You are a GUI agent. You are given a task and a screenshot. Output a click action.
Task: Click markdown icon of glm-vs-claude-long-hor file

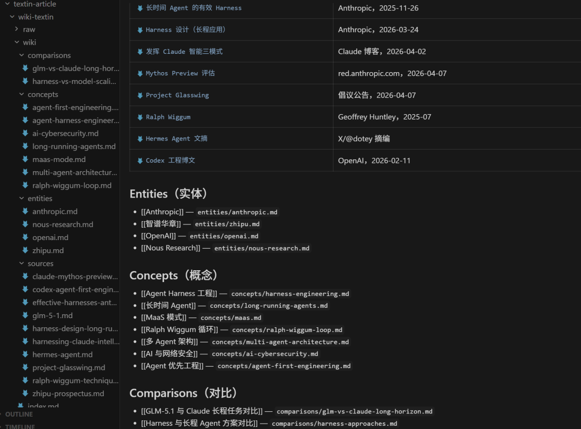click(25, 68)
